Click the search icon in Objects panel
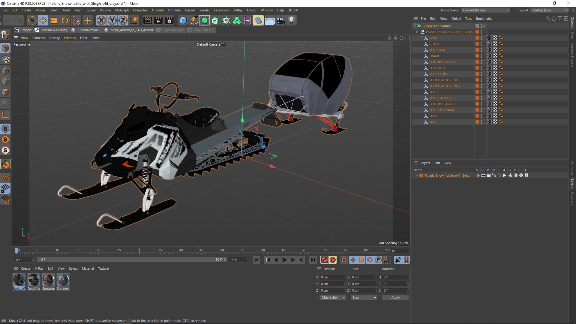The width and height of the screenshot is (576, 324). click(548, 19)
